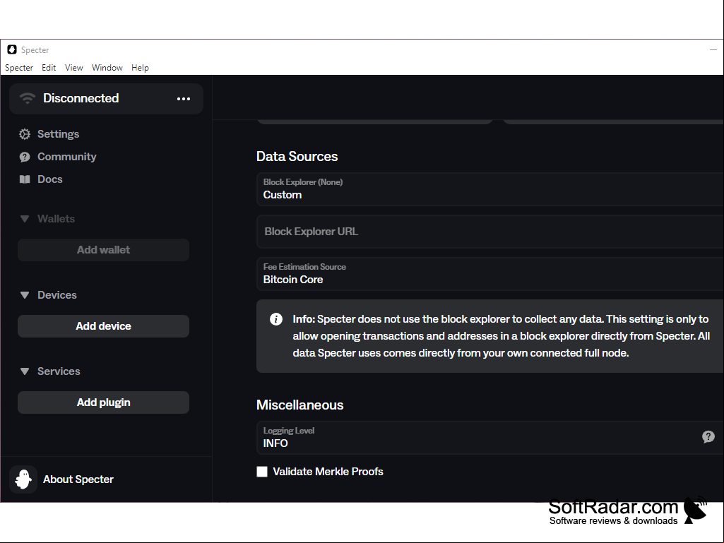Click the Miscellaneous heading
Viewport: 724px width, 543px height.
pyautogui.click(x=299, y=405)
